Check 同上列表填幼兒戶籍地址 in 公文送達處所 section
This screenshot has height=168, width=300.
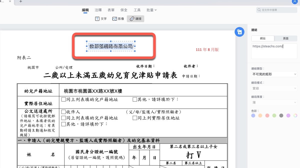[63, 118]
